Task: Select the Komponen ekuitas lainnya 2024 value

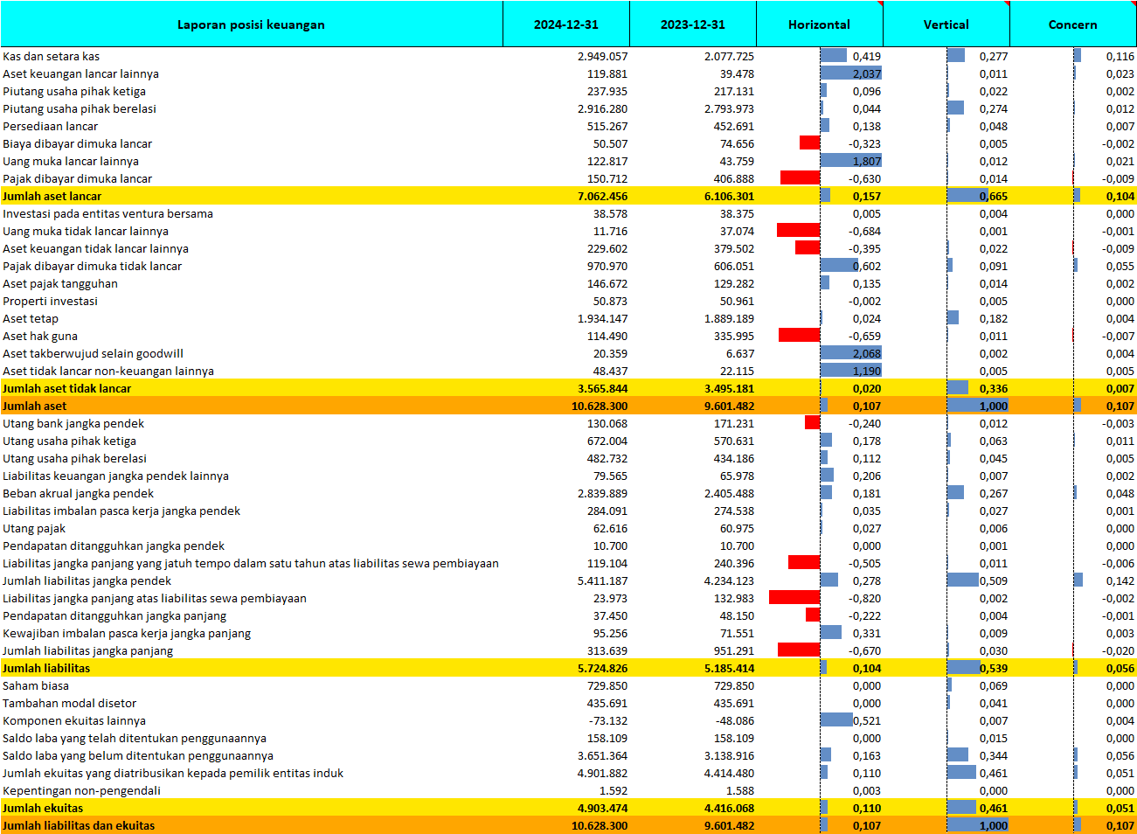Action: click(x=609, y=721)
